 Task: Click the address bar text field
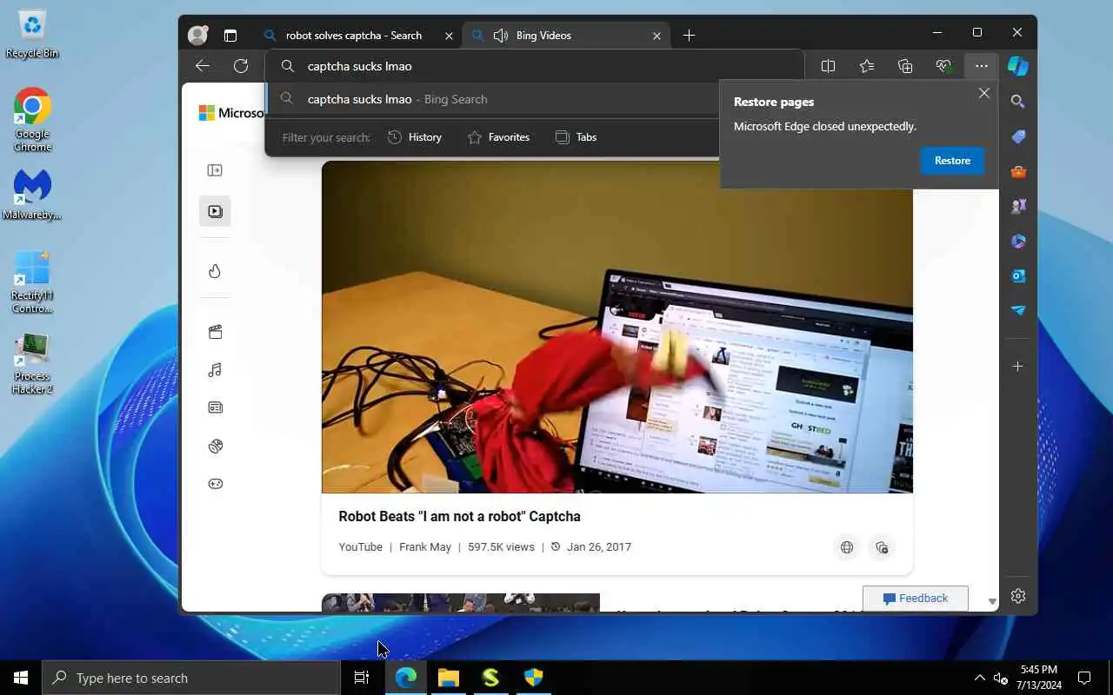click(x=535, y=66)
